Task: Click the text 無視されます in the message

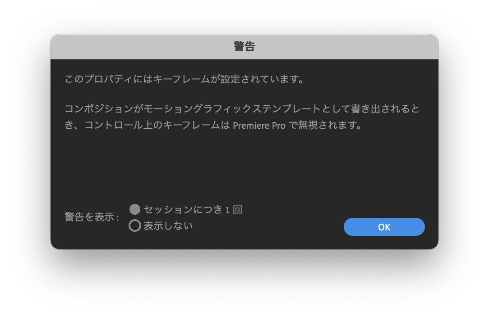Action: coord(327,125)
